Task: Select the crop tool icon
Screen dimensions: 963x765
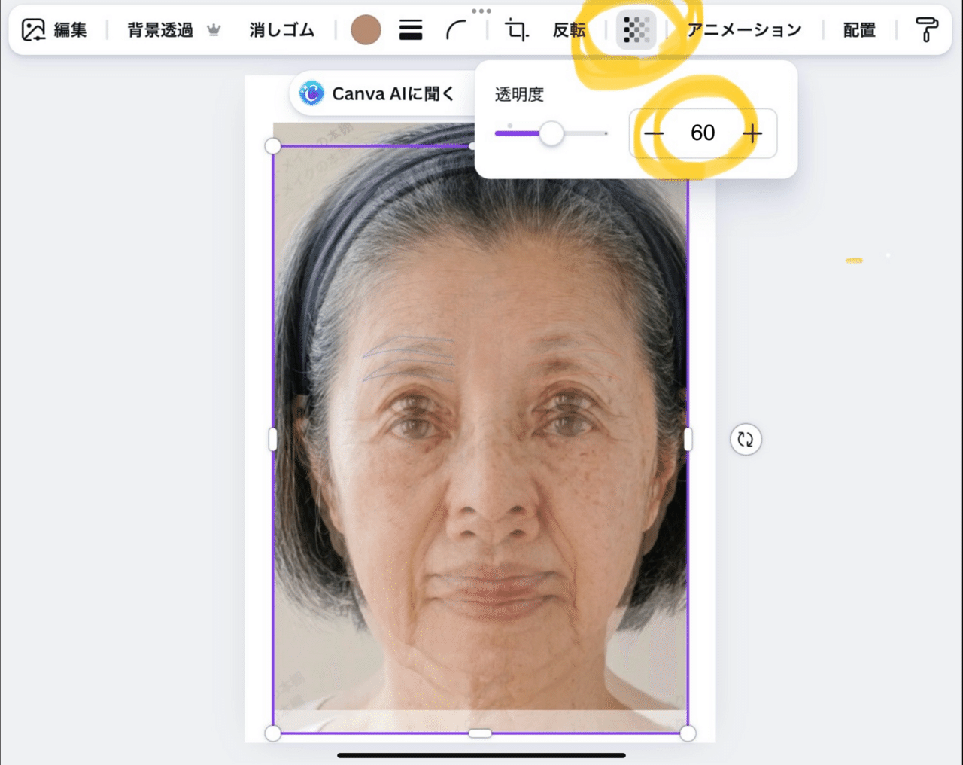Action: click(516, 30)
